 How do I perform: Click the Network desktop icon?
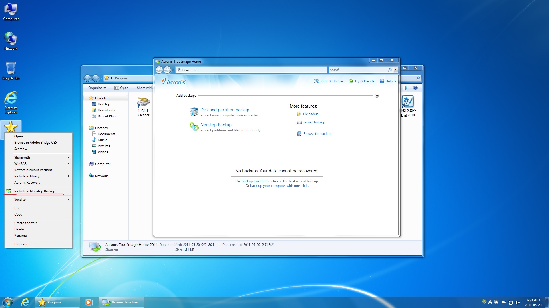click(11, 41)
